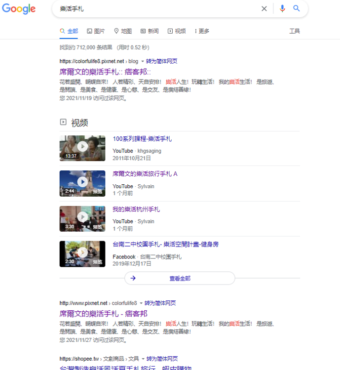The image size is (340, 370).
Task: Select the 全部 tab
Action: click(69, 31)
